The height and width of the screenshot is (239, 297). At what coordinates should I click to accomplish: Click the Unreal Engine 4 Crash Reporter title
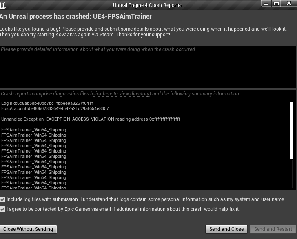point(147,5)
